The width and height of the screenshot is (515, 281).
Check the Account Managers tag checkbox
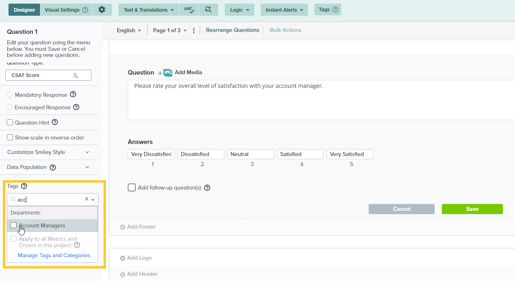(x=14, y=225)
